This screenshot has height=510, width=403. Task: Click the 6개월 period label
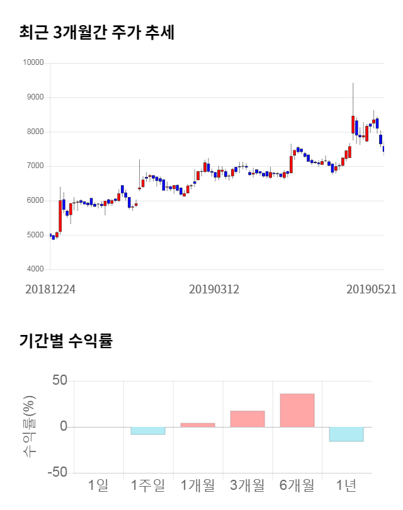tap(297, 485)
